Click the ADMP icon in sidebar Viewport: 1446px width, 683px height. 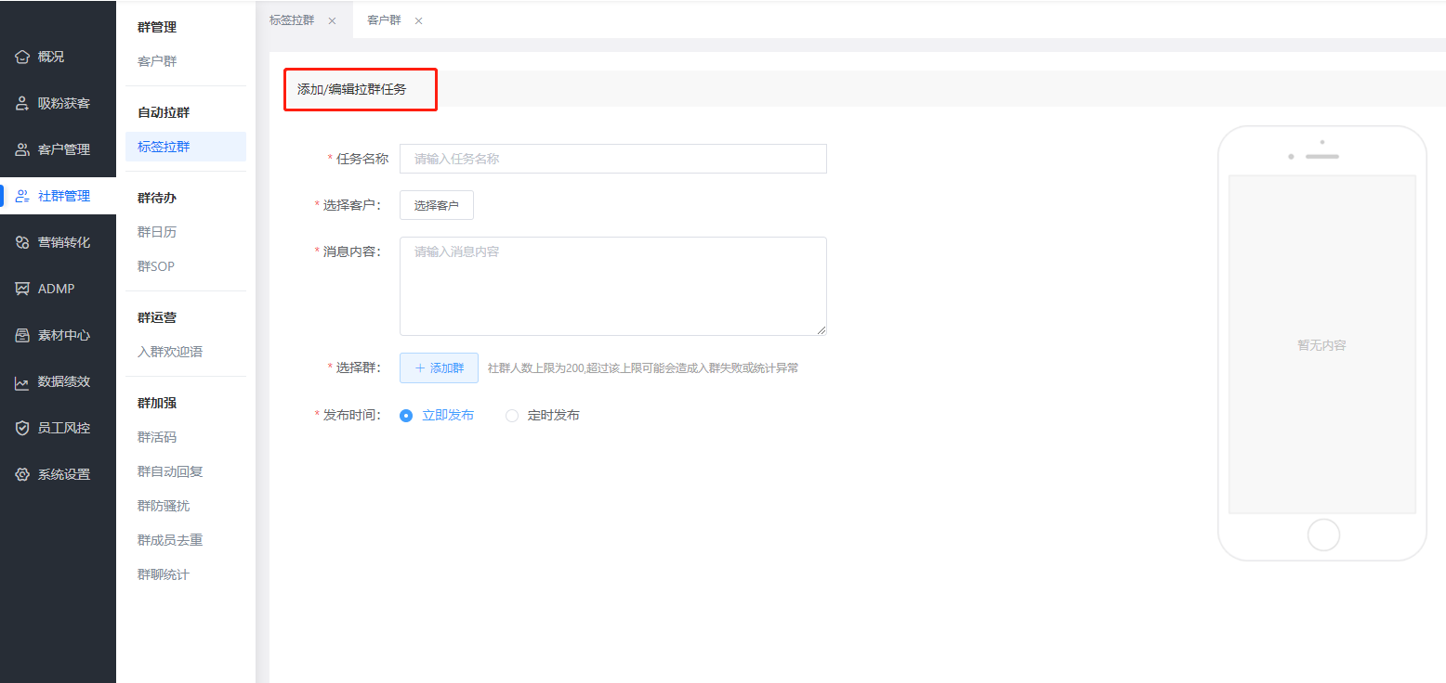(x=22, y=289)
